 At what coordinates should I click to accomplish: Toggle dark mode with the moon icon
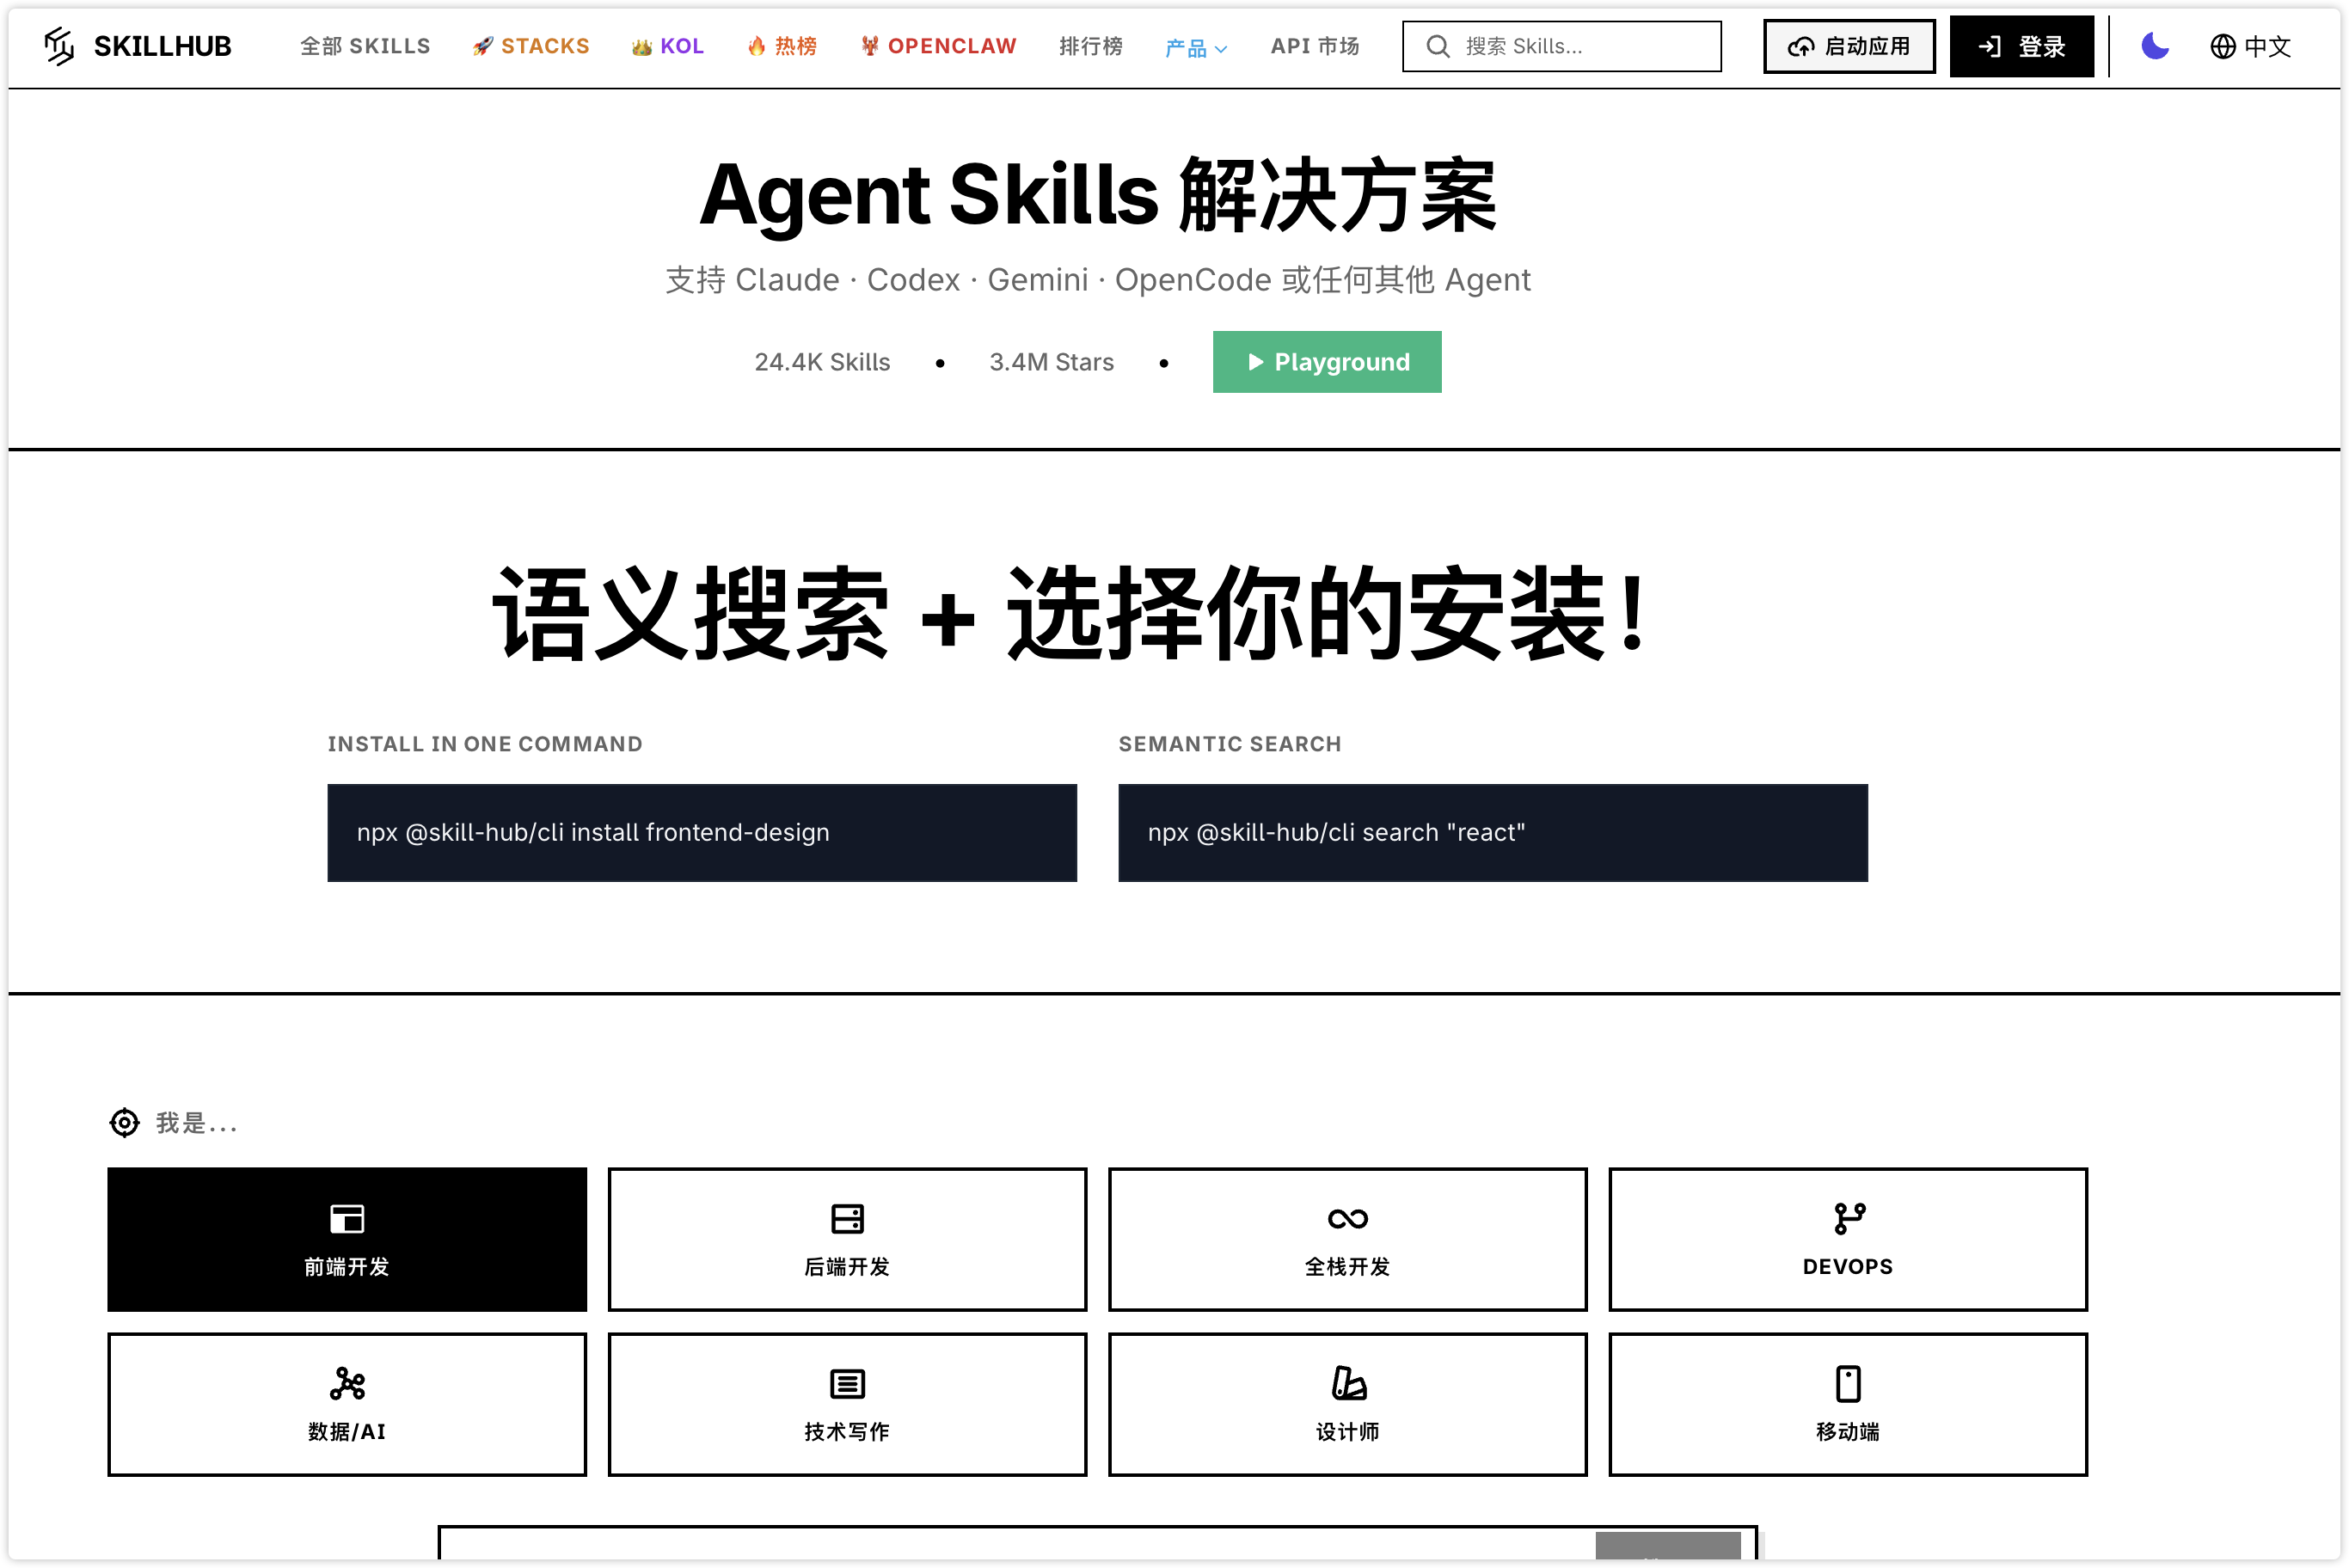pyautogui.click(x=2155, y=46)
